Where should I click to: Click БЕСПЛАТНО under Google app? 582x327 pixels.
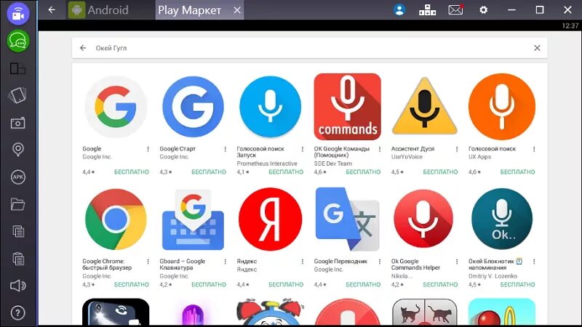click(x=132, y=172)
